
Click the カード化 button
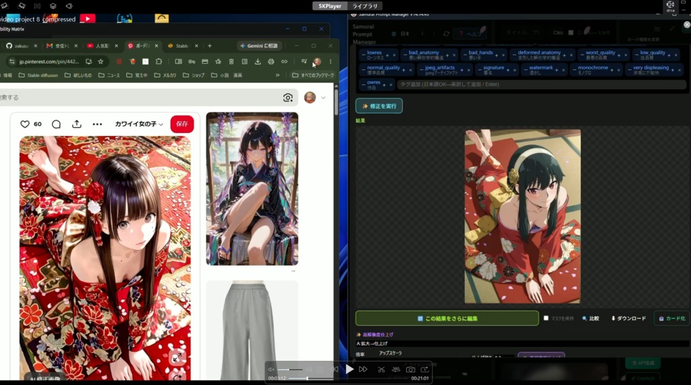(672, 318)
